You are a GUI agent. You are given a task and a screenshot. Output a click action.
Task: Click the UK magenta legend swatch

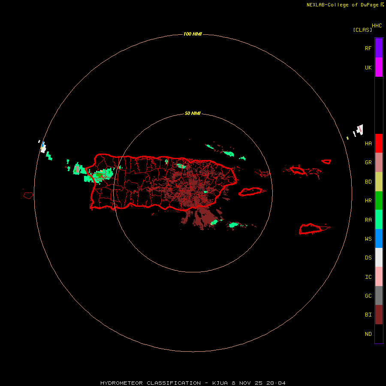click(379, 67)
